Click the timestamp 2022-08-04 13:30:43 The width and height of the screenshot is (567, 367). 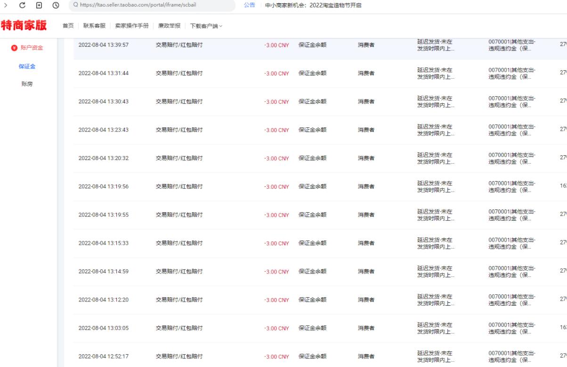[104, 101]
